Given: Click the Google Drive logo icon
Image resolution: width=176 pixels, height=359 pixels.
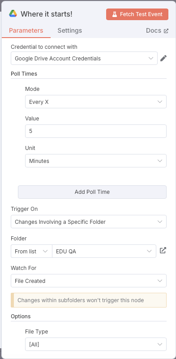Looking at the screenshot, I should click(13, 14).
